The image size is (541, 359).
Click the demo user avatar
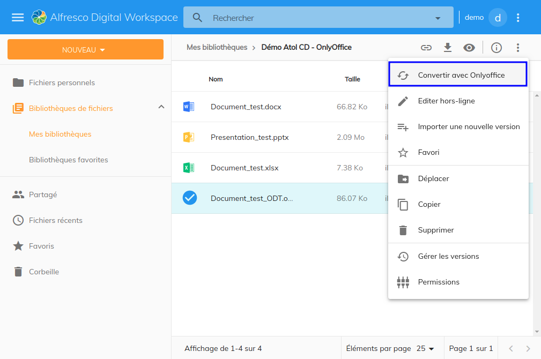498,18
